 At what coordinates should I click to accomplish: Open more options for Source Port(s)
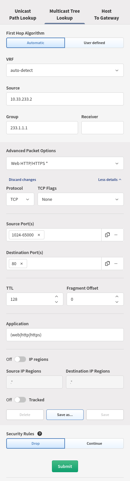[116, 235]
